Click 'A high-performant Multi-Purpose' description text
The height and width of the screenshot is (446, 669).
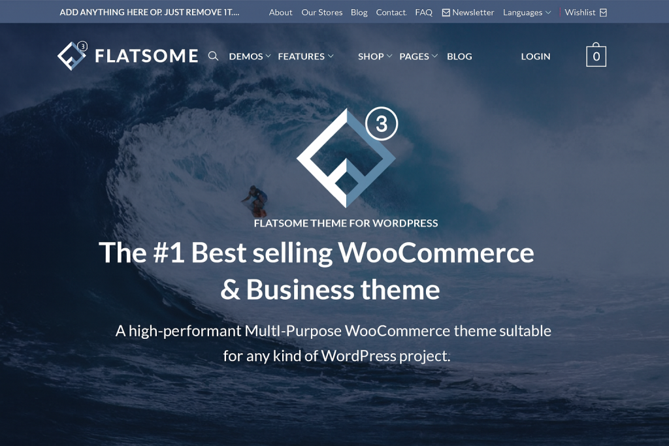(333, 331)
